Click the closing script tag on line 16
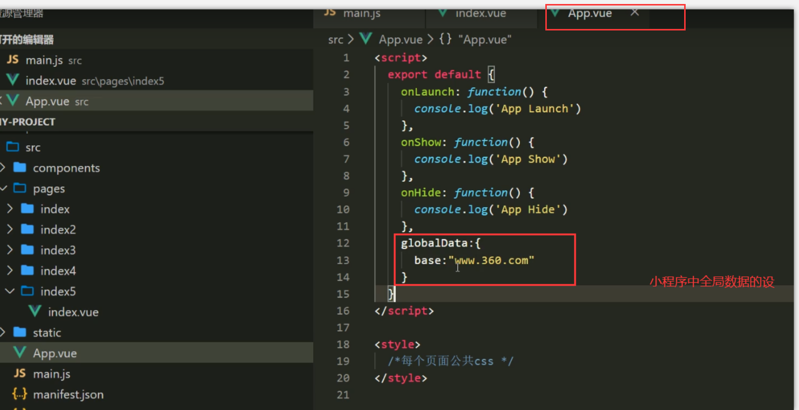 pos(404,311)
